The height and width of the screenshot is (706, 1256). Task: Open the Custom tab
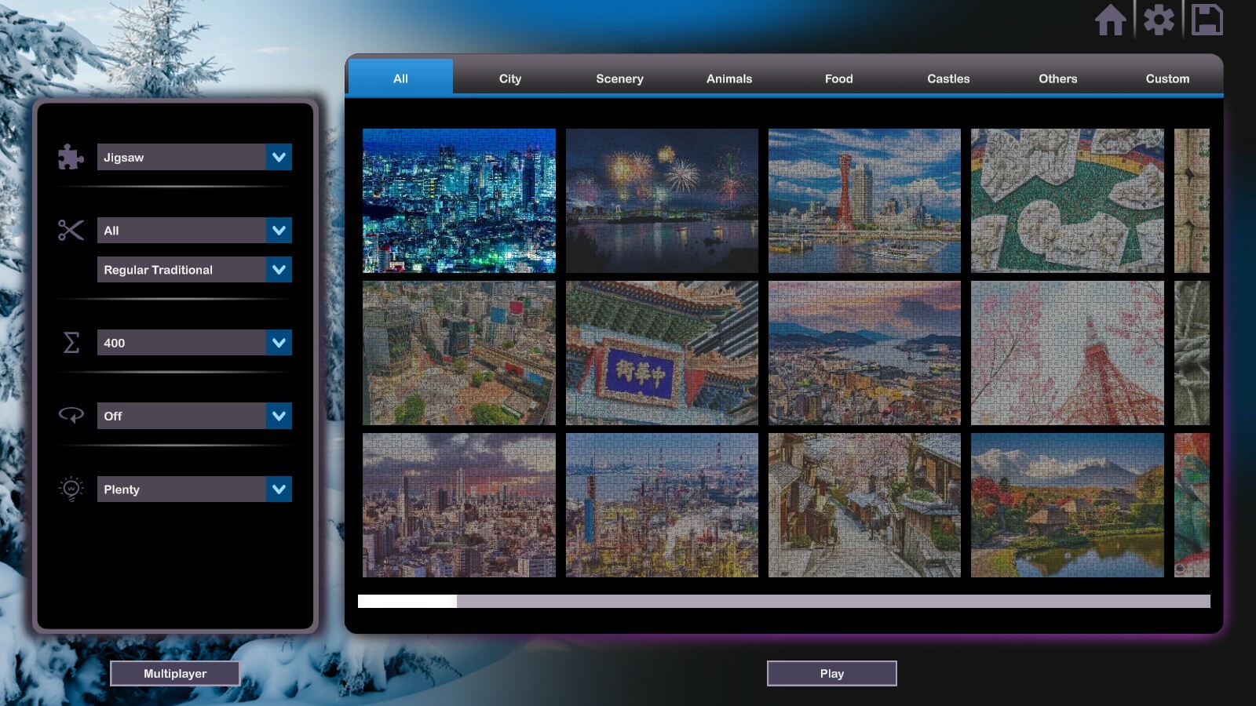(x=1167, y=78)
